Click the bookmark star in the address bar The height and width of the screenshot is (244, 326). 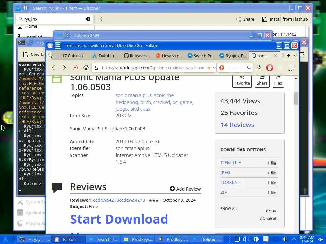click(x=209, y=68)
